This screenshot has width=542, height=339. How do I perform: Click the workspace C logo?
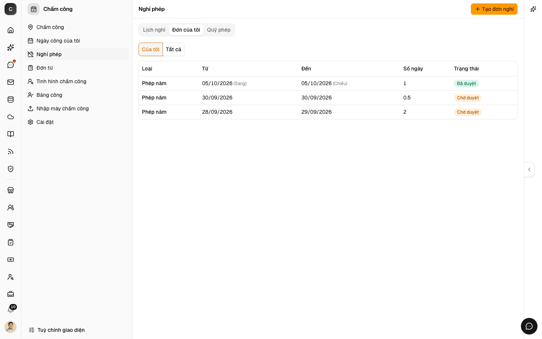click(x=11, y=9)
